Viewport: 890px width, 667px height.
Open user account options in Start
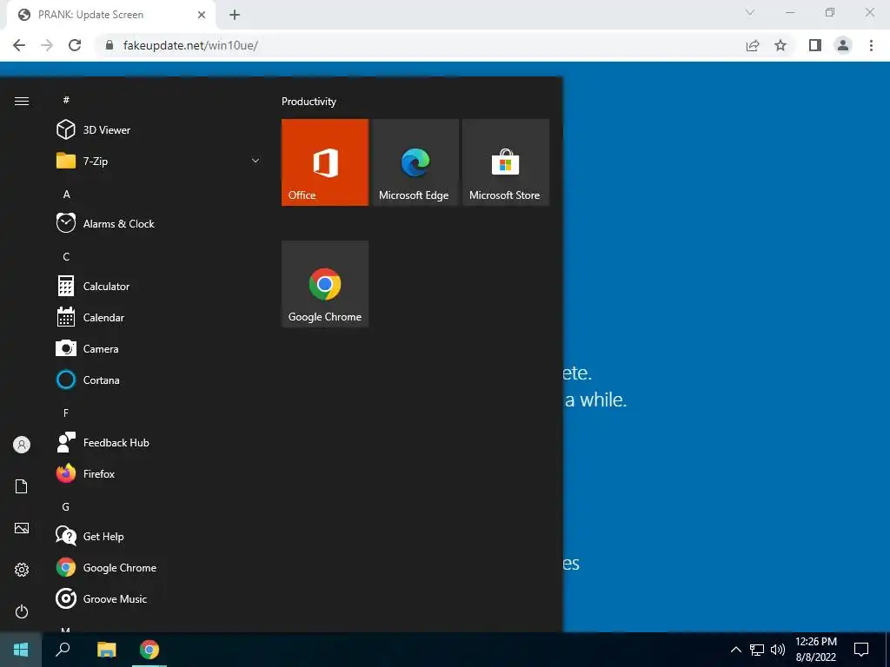(x=22, y=445)
